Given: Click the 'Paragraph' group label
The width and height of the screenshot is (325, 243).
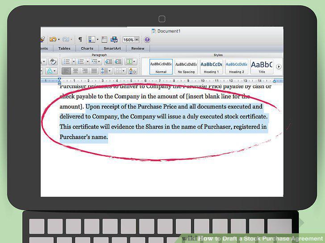Looking at the screenshot, I should (99, 55).
